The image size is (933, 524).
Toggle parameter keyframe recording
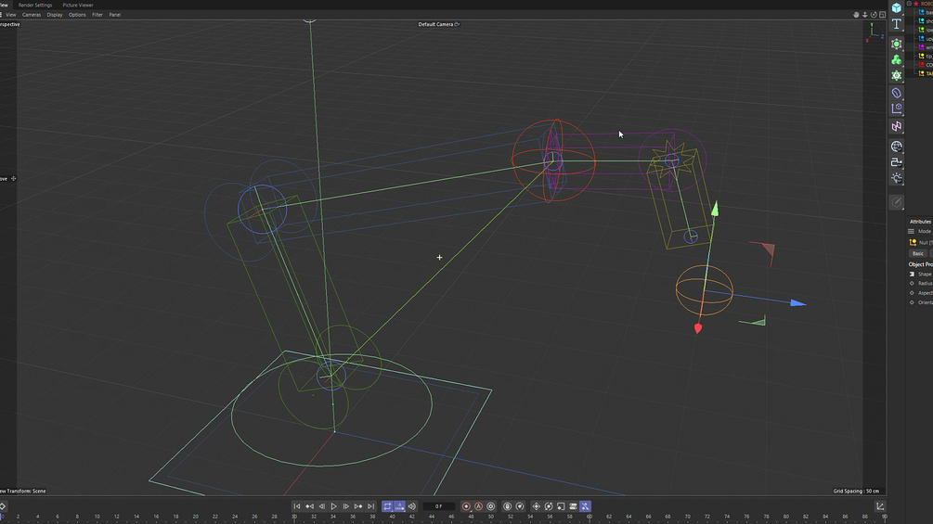pyautogui.click(x=573, y=506)
